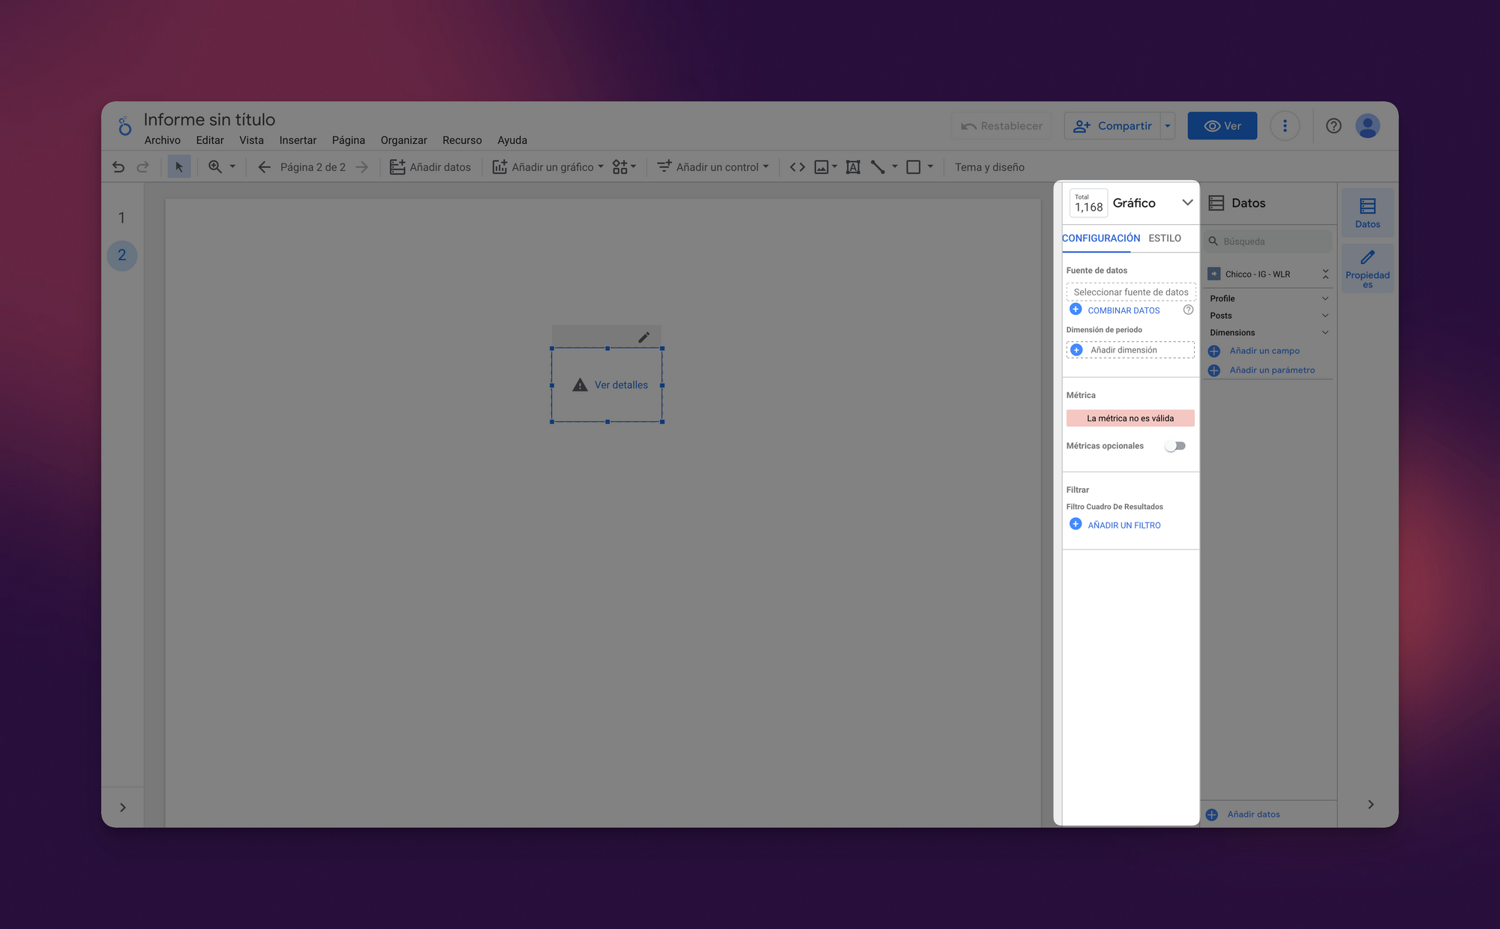The height and width of the screenshot is (929, 1500).
Task: Open the user account avatar
Action: tap(1368, 126)
